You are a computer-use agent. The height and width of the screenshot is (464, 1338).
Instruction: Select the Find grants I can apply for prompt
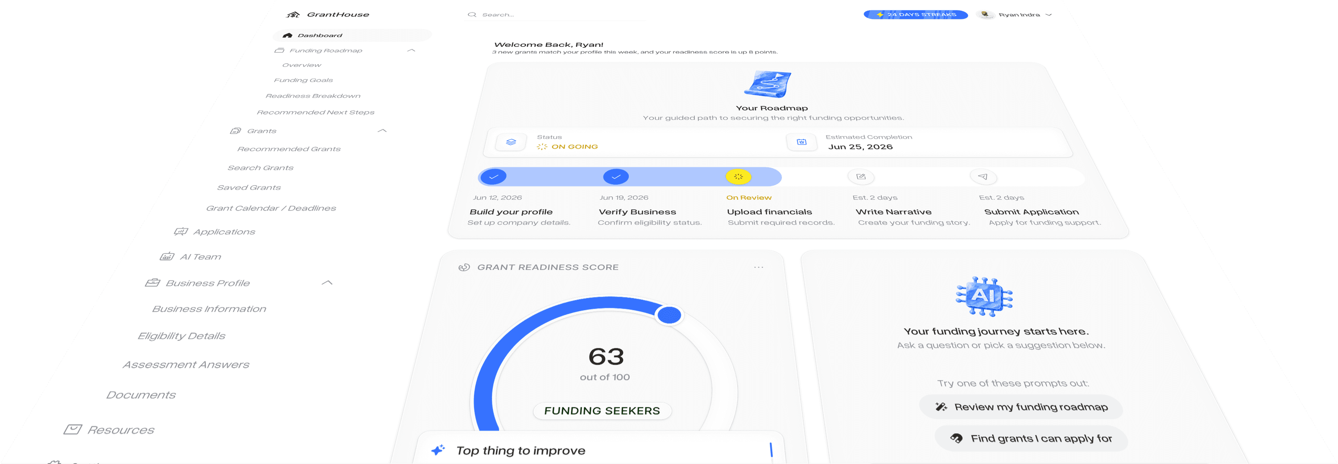point(1031,439)
